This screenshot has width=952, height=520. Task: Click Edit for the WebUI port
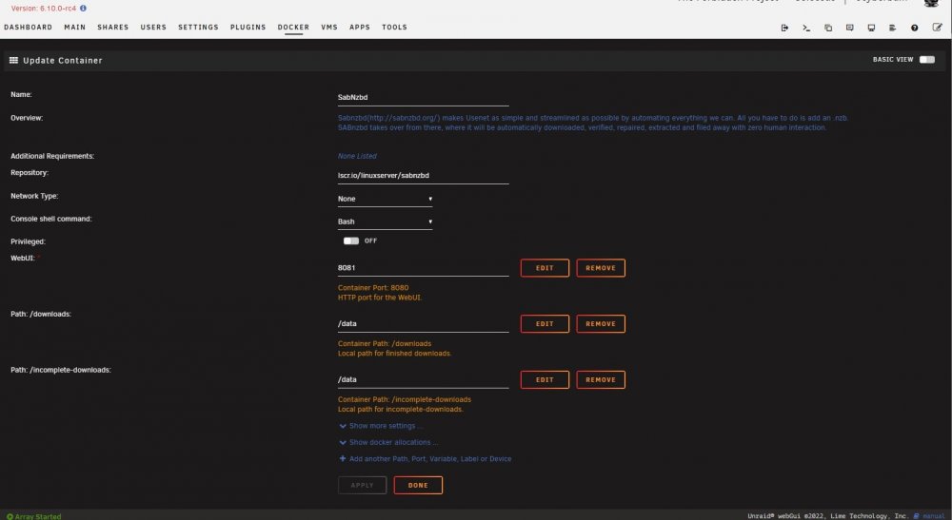[x=545, y=268]
